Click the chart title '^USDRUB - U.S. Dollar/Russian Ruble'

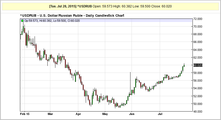pos(52,16)
